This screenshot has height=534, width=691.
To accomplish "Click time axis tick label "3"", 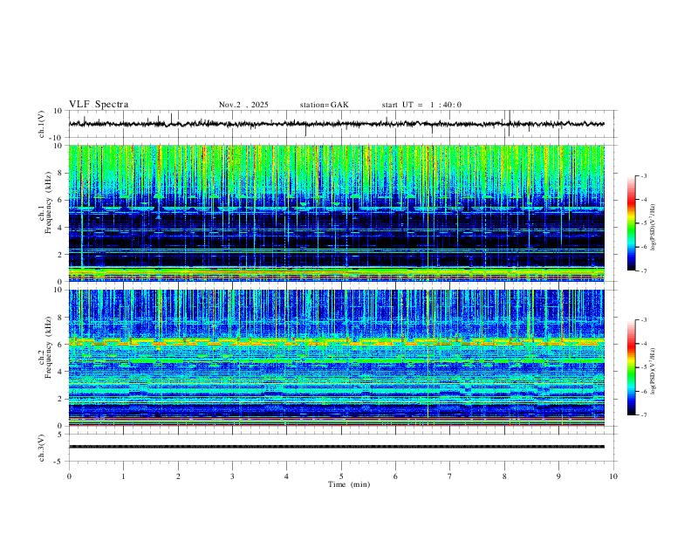I will point(232,476).
